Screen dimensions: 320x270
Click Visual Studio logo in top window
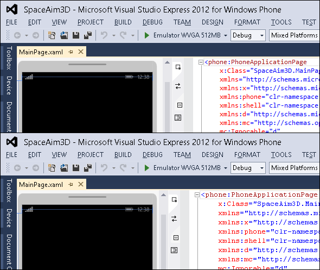12,10
